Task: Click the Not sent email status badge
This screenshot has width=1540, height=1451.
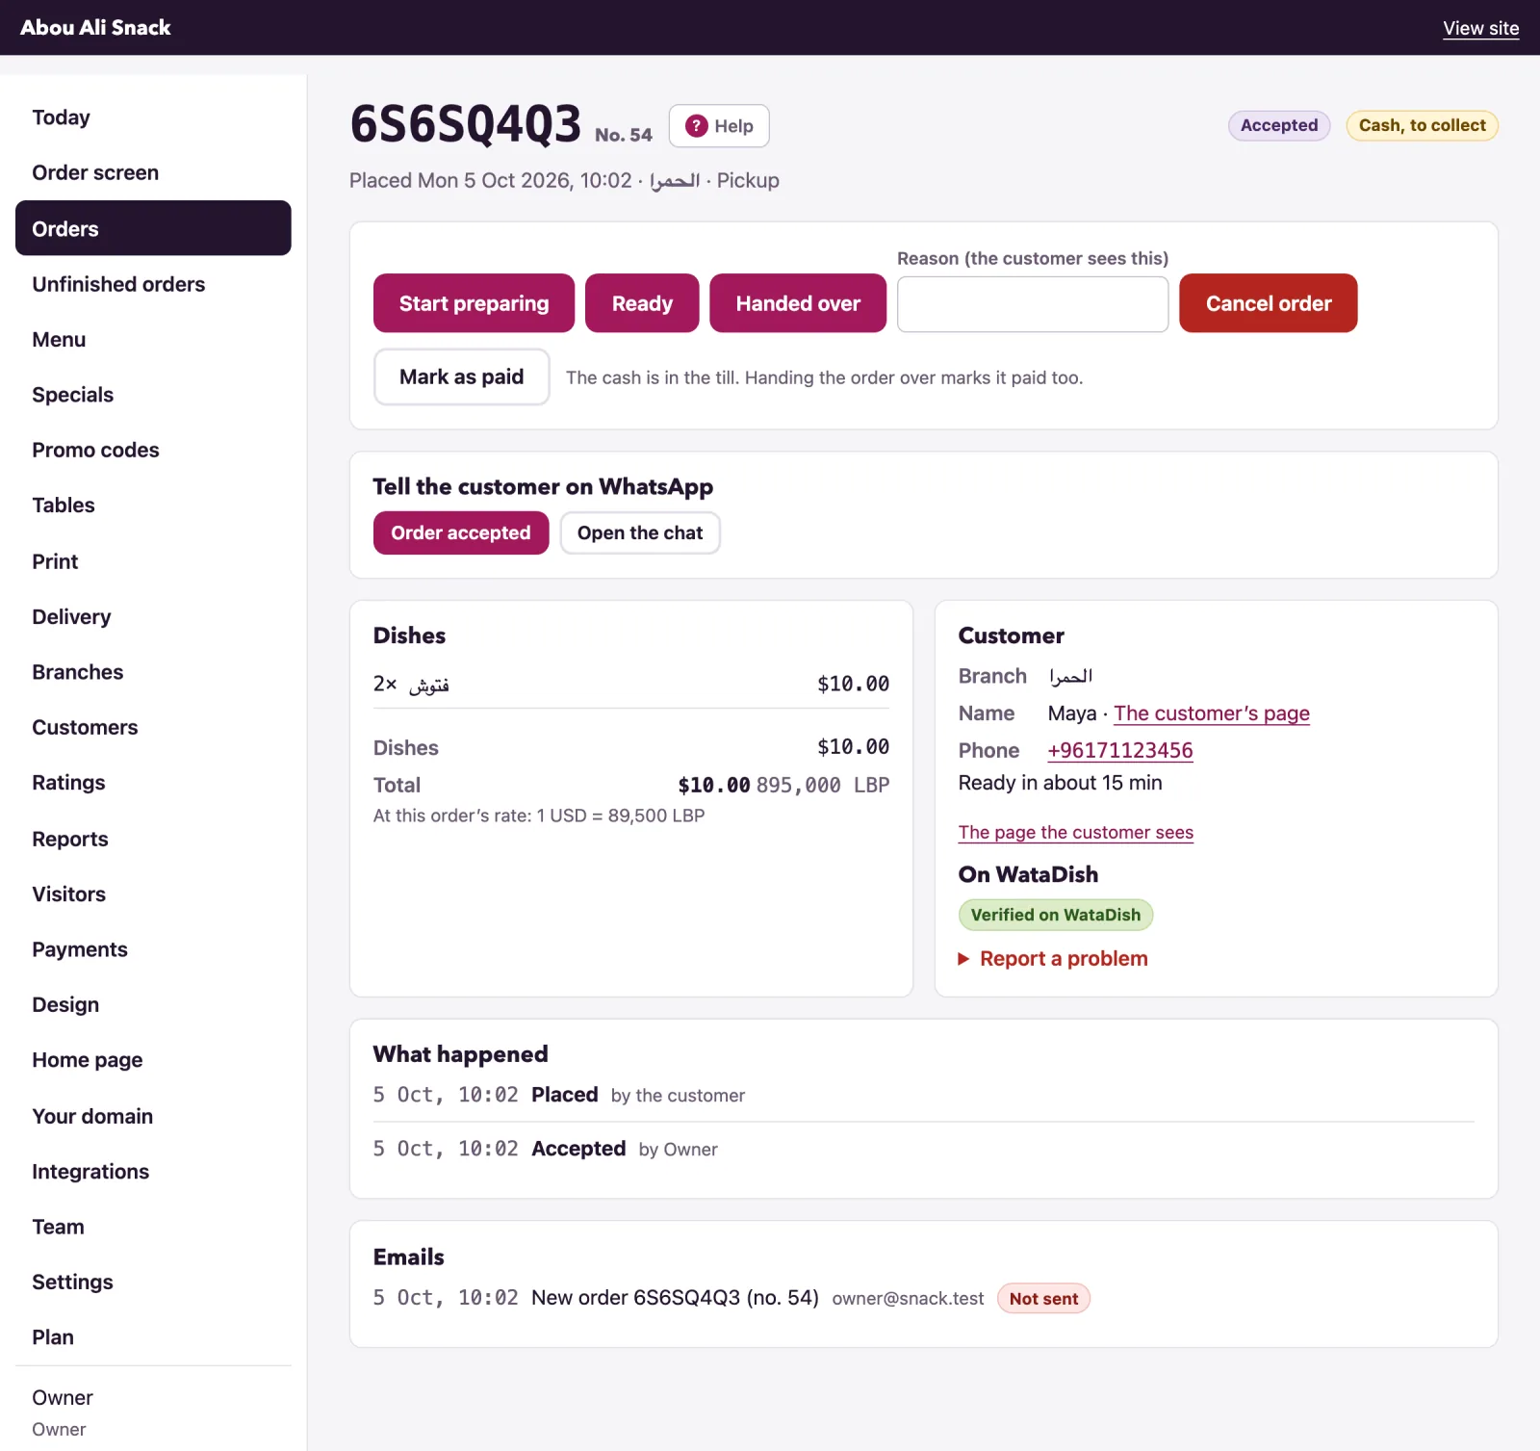Action: [1043, 1298]
